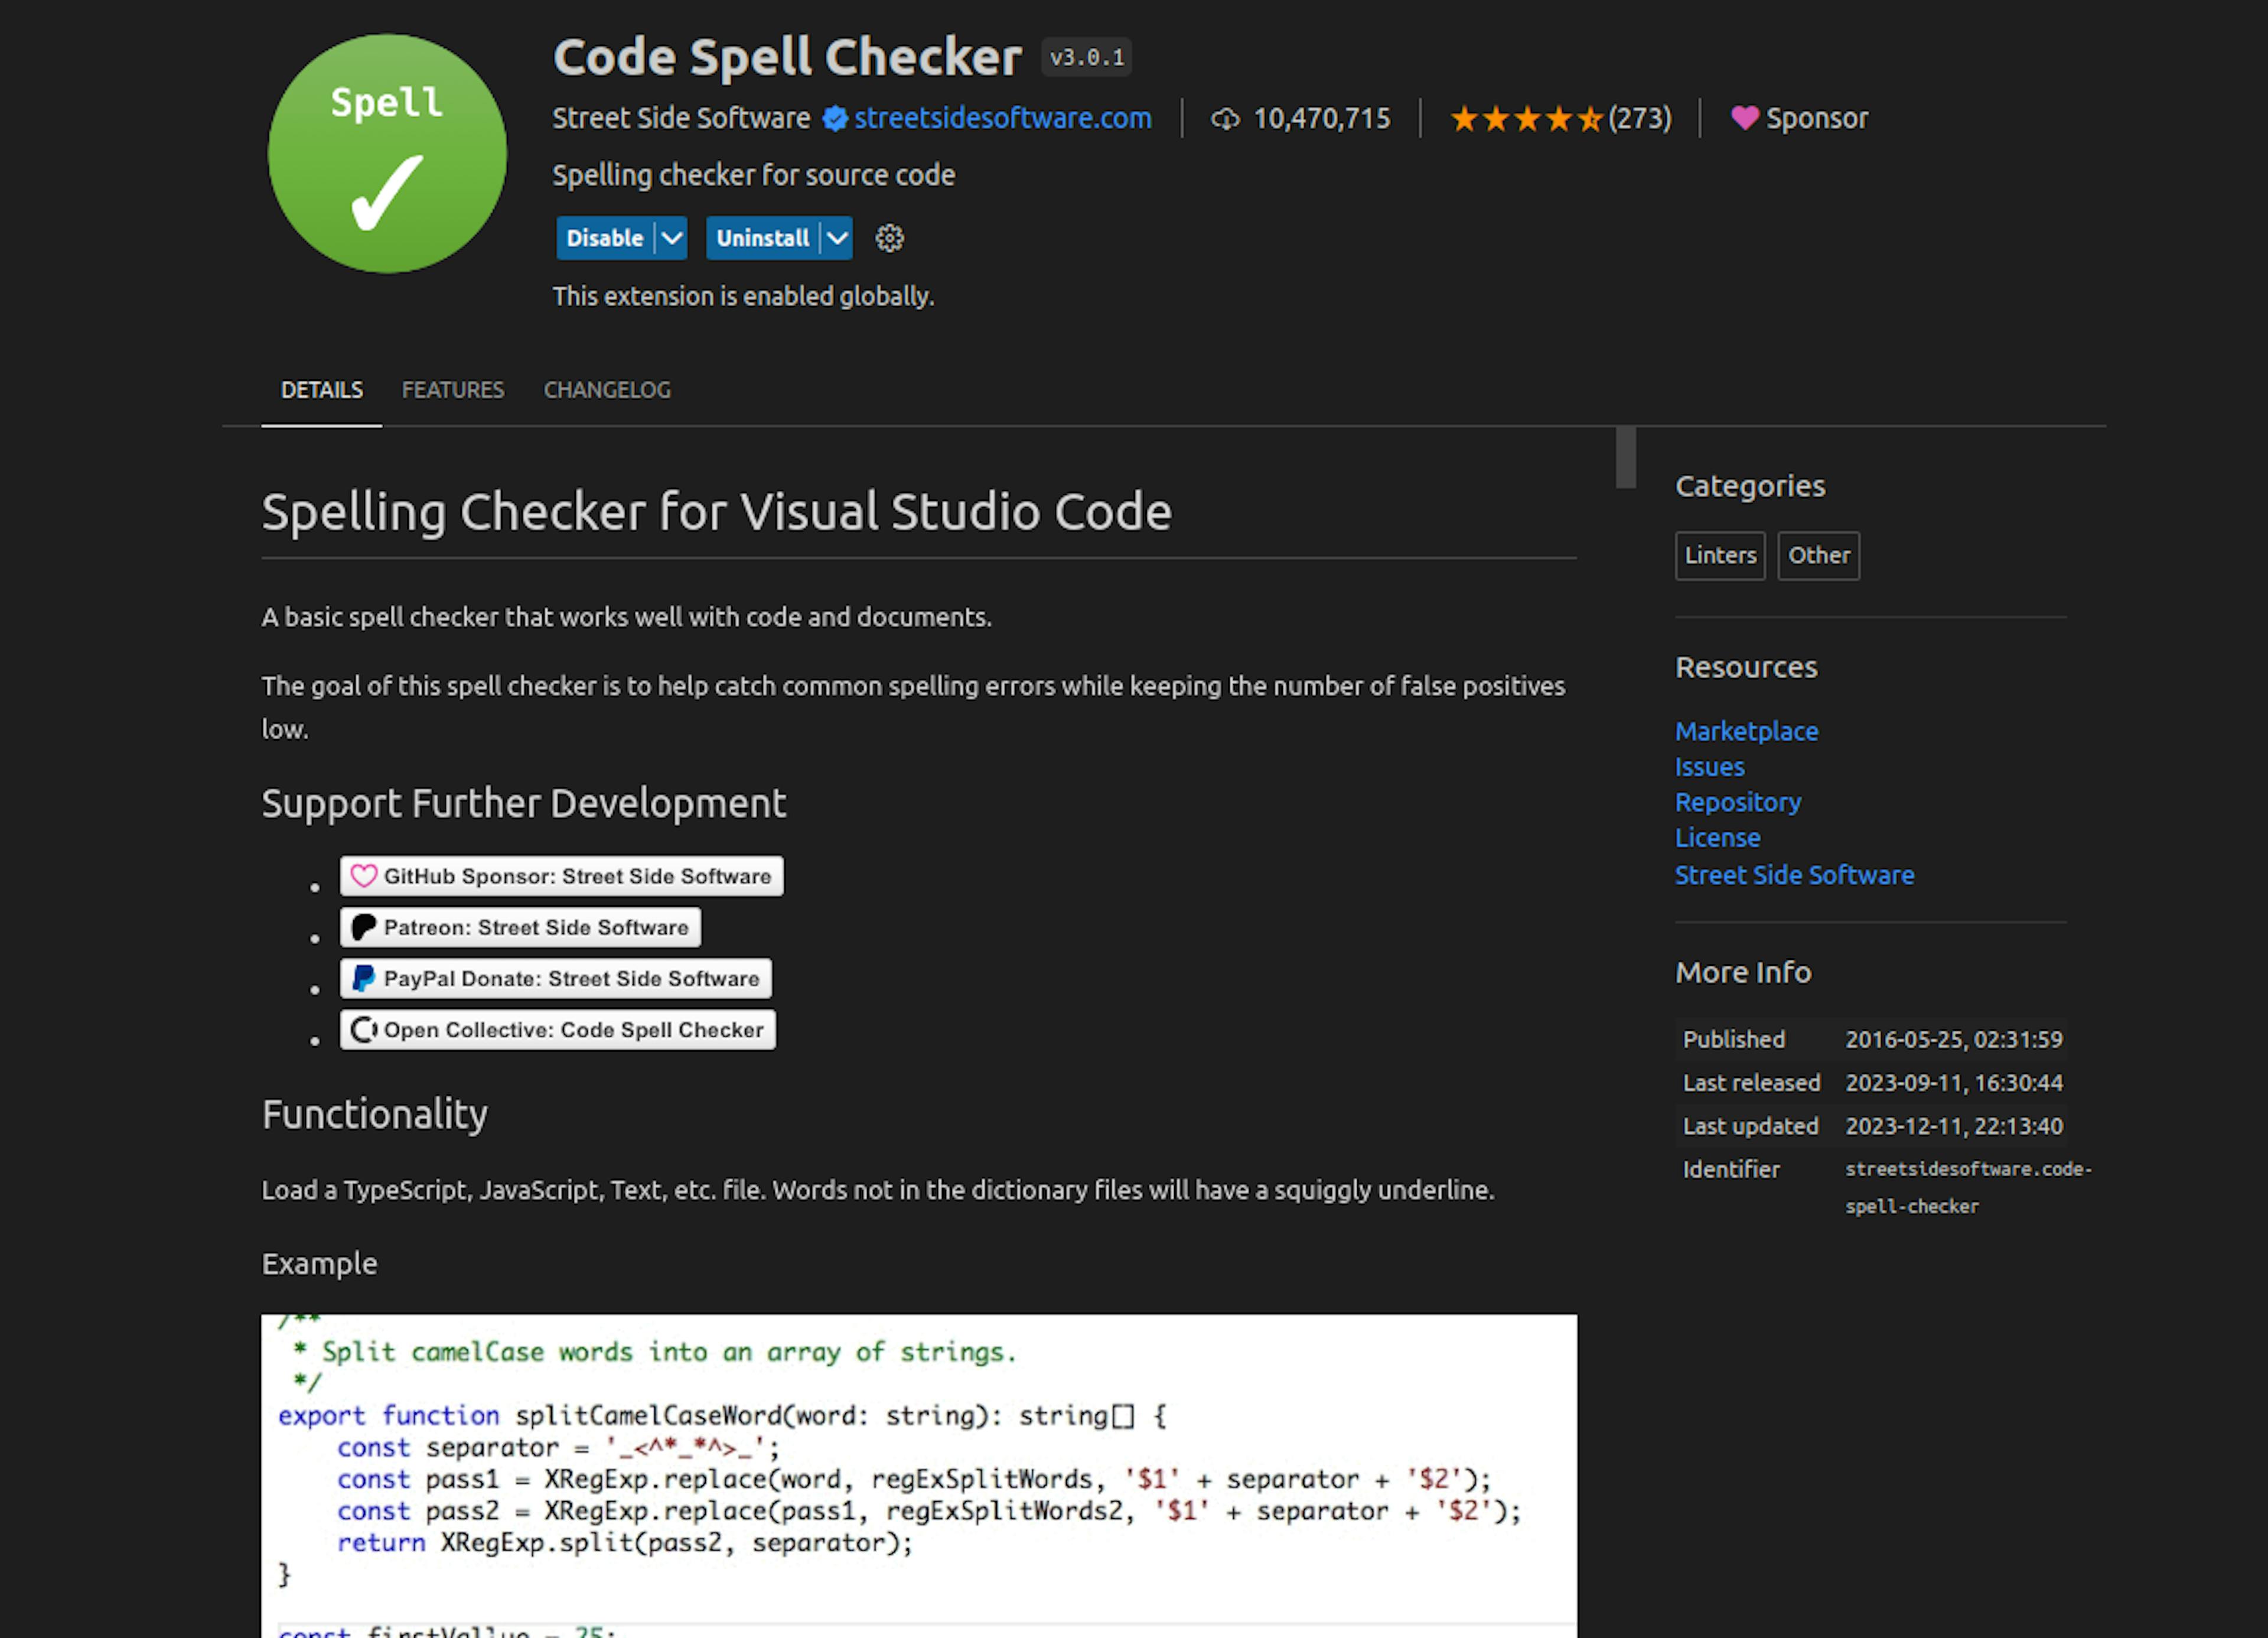
Task: Click the example code screenshot image
Action: (919, 1476)
